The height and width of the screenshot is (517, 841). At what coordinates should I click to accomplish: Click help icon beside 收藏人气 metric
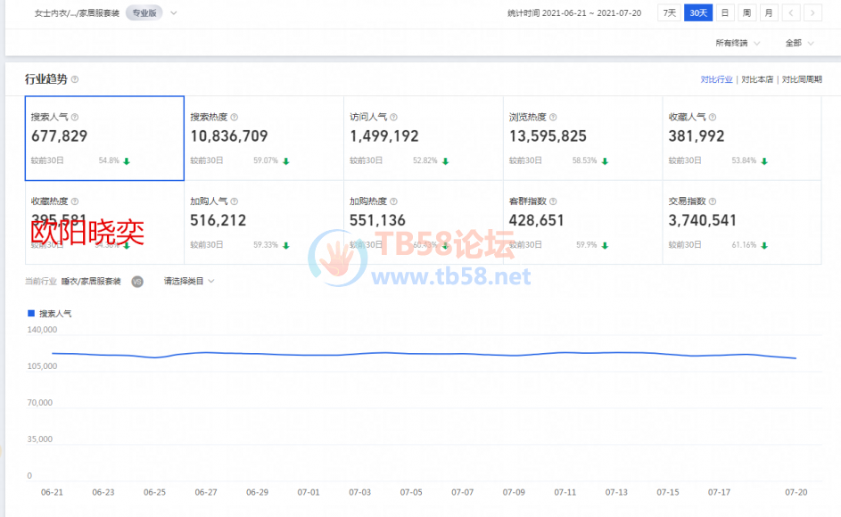pyautogui.click(x=713, y=117)
